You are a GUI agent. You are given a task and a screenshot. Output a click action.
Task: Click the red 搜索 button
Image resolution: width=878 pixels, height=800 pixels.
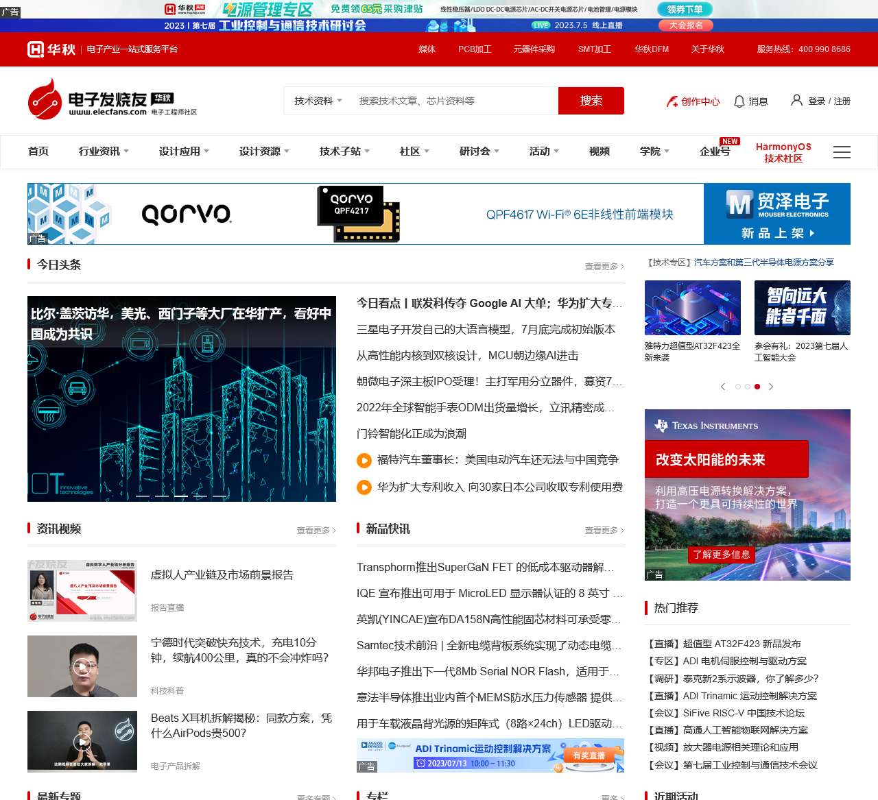pos(591,101)
